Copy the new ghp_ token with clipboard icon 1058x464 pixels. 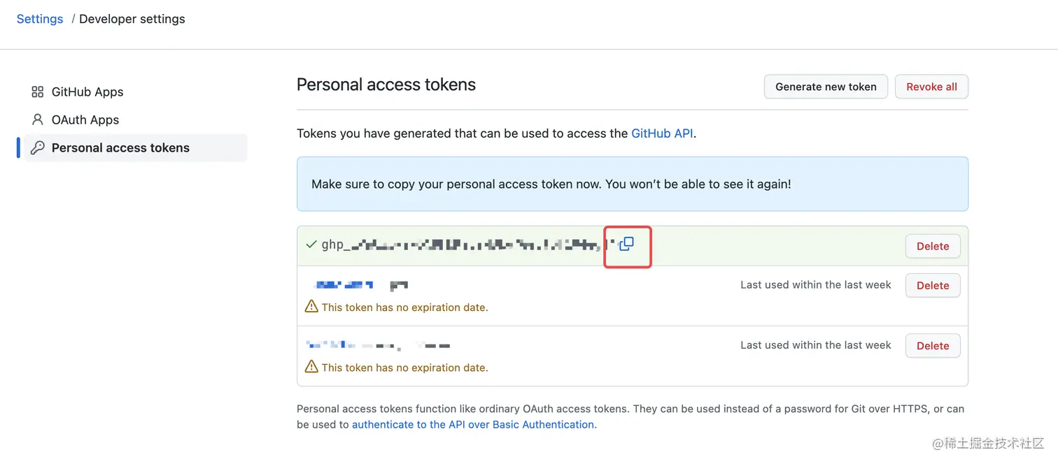(x=626, y=244)
